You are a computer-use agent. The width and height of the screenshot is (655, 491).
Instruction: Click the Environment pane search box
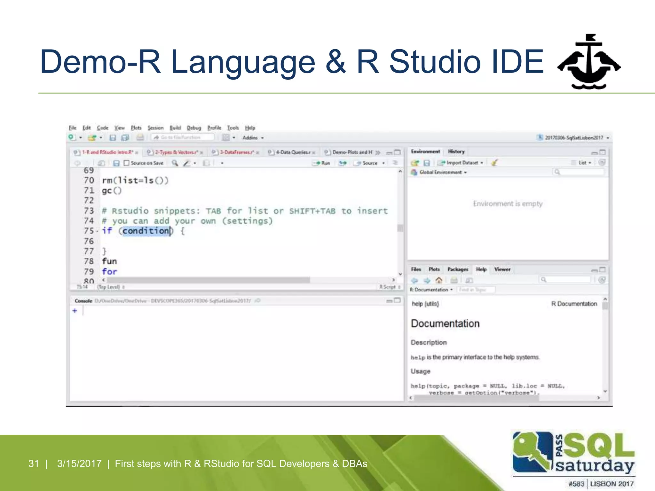pos(578,172)
